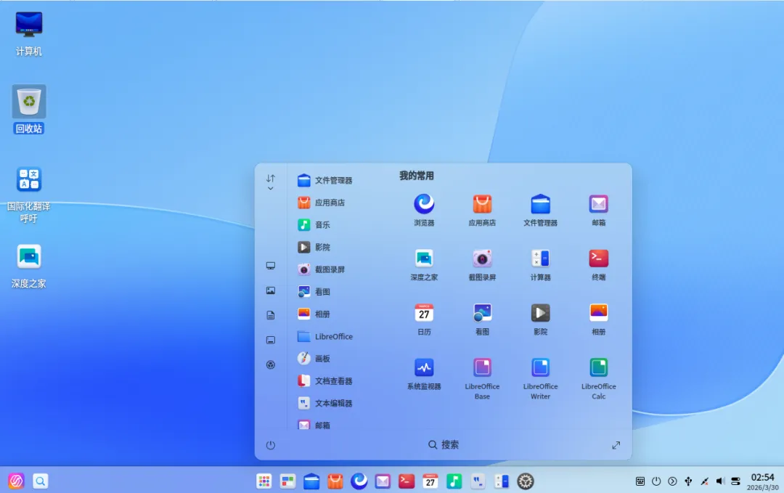Open the browser from the dock

click(x=359, y=481)
